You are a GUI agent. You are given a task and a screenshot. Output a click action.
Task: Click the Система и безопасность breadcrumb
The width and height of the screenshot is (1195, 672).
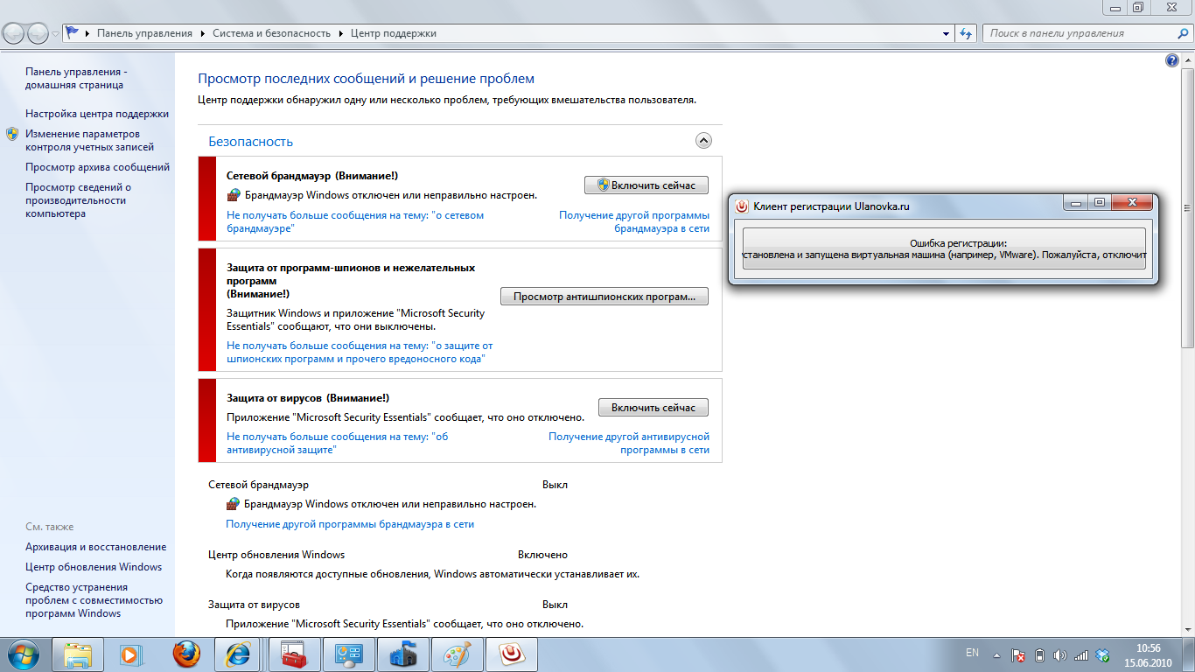272,33
